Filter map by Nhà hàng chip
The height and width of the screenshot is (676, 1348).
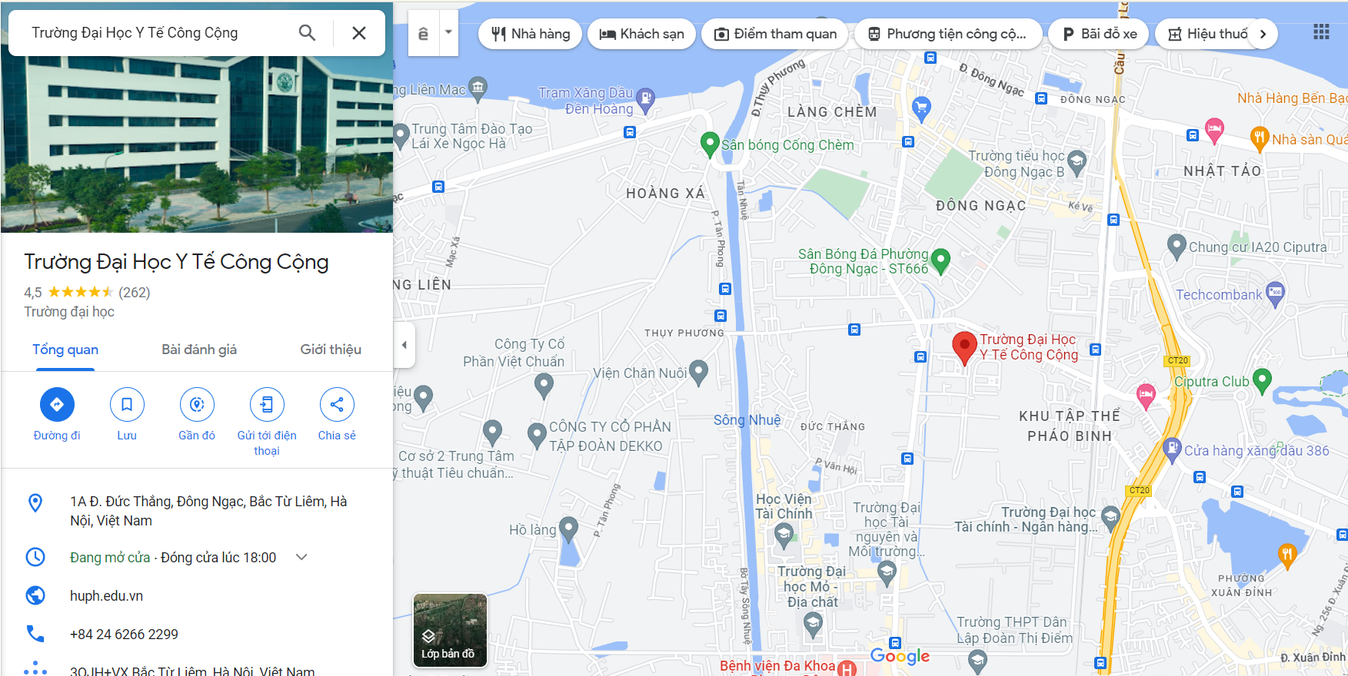point(531,34)
